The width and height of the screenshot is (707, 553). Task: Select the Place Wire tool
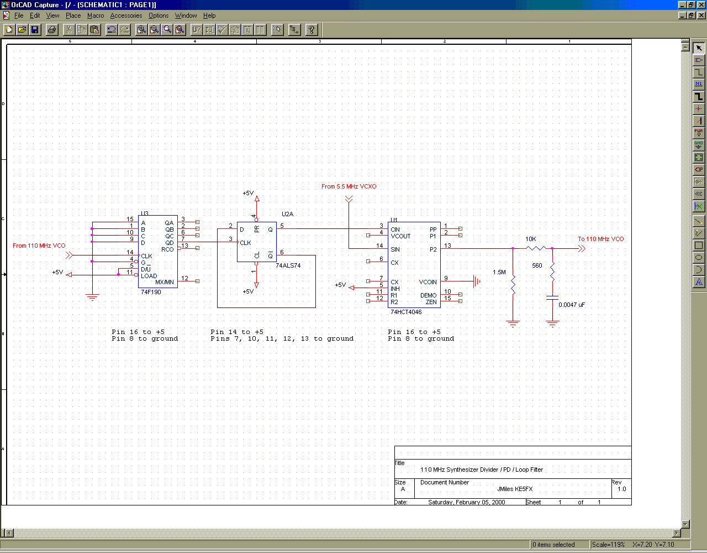click(x=699, y=72)
